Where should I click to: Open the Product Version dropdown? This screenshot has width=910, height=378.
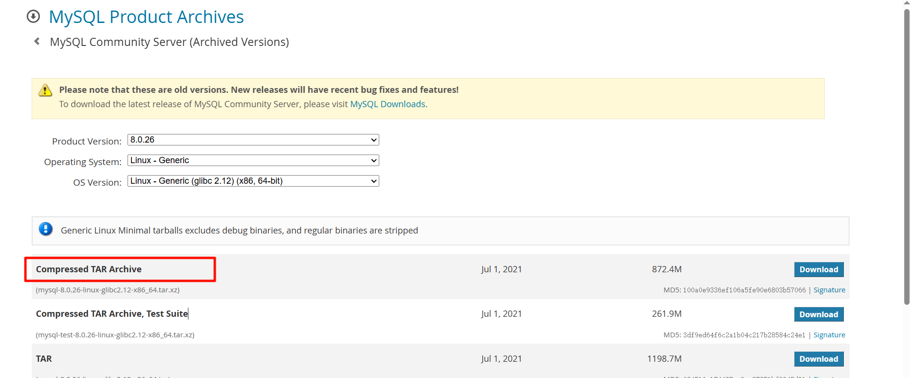click(253, 140)
